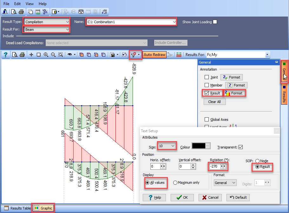Open the Results side tab
Screen dimensions: 289x213
click(284, 94)
